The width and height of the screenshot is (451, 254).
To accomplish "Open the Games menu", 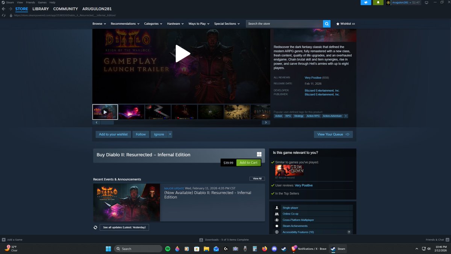I will coord(42,2).
